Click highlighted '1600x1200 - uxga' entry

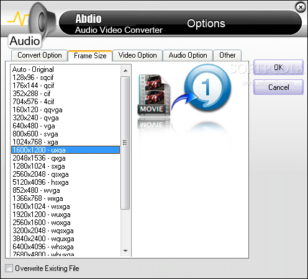click(x=65, y=150)
